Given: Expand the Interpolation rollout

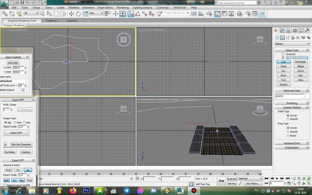Looking at the screenshot, I should tap(292, 148).
